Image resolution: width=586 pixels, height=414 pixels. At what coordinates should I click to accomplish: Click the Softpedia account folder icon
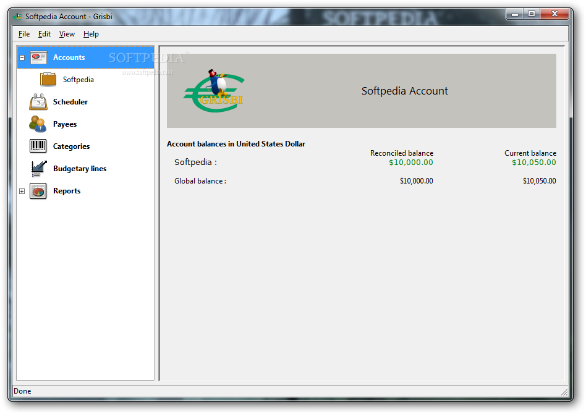coord(48,80)
